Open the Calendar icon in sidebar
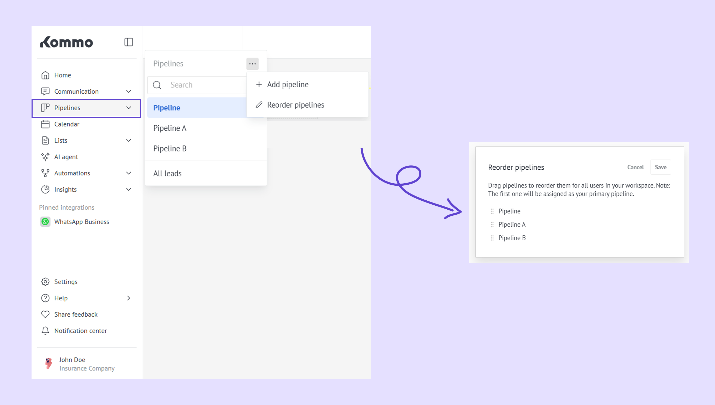Screen dimensions: 715x405 pyautogui.click(x=45, y=124)
